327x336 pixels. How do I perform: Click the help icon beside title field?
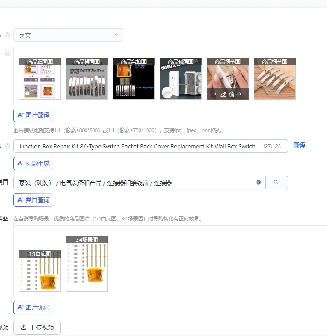pyautogui.click(x=8, y=146)
